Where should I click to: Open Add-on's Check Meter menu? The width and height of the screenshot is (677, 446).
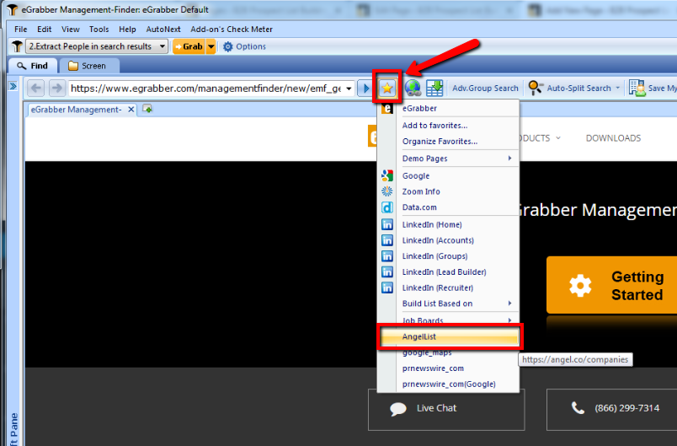[232, 30]
